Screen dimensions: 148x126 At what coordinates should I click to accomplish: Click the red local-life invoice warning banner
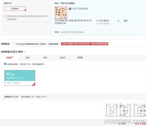click(85, 44)
